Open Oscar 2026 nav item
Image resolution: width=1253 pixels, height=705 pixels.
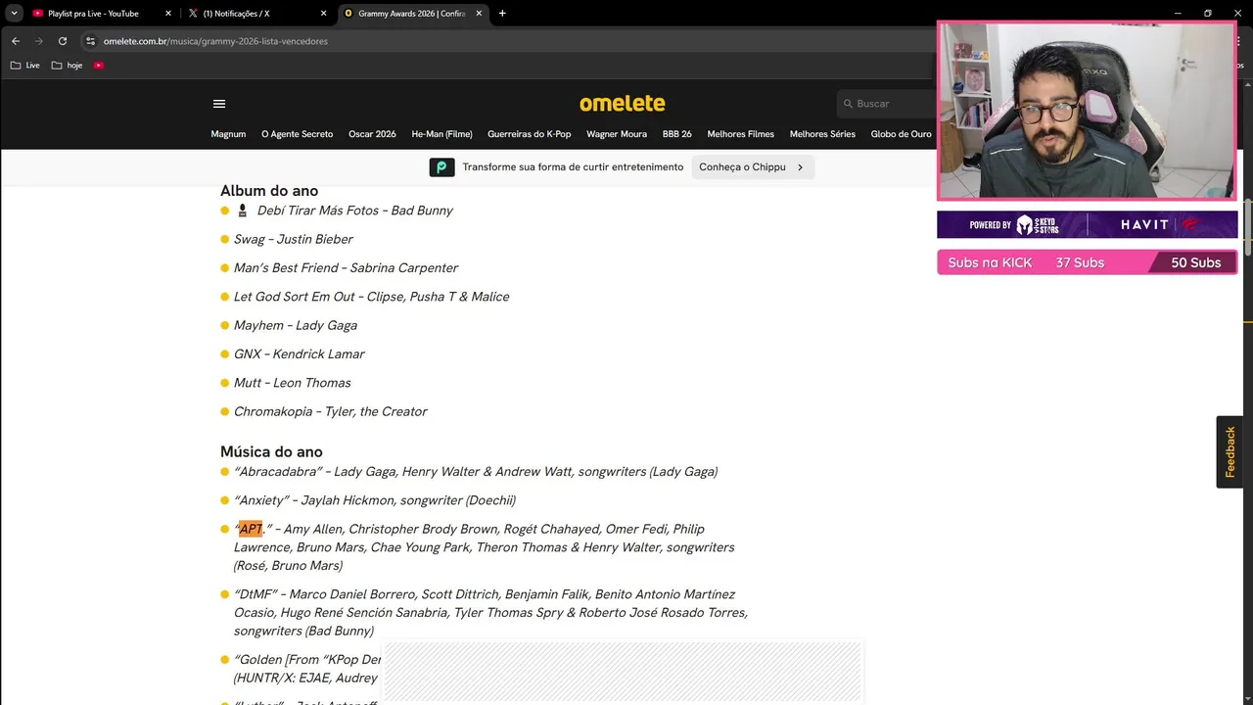[372, 134]
